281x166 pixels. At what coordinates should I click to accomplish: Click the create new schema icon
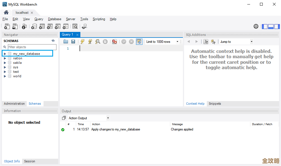34,26
